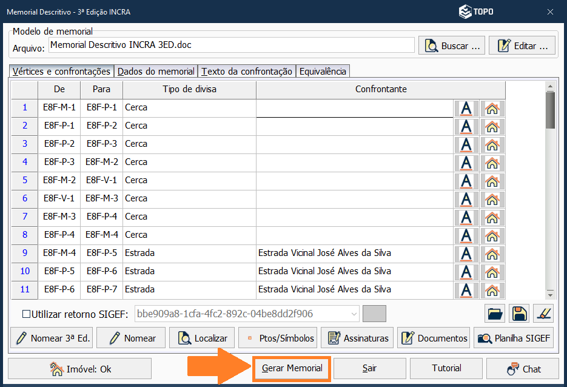Click the Buscar button
The image size is (567, 387).
(x=452, y=45)
